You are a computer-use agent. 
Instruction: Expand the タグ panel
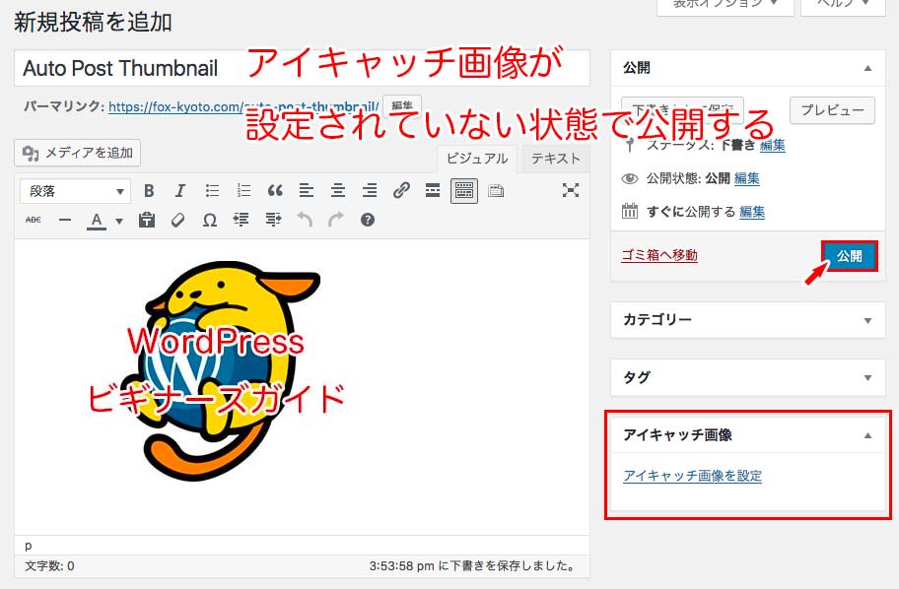[868, 377]
